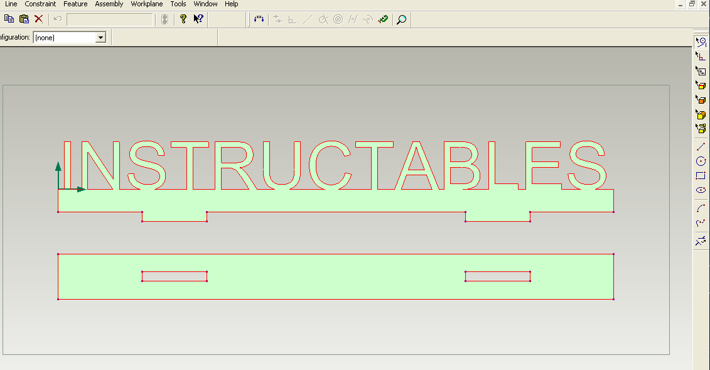Open the Help menu

coord(232,4)
